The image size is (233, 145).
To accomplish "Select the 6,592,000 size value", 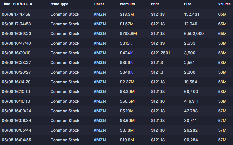I will (x=194, y=34).
